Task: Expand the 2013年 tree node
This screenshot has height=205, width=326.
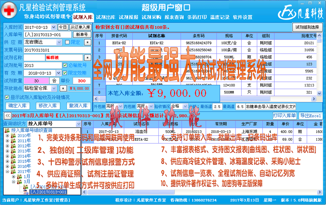Action: [x=7, y=151]
